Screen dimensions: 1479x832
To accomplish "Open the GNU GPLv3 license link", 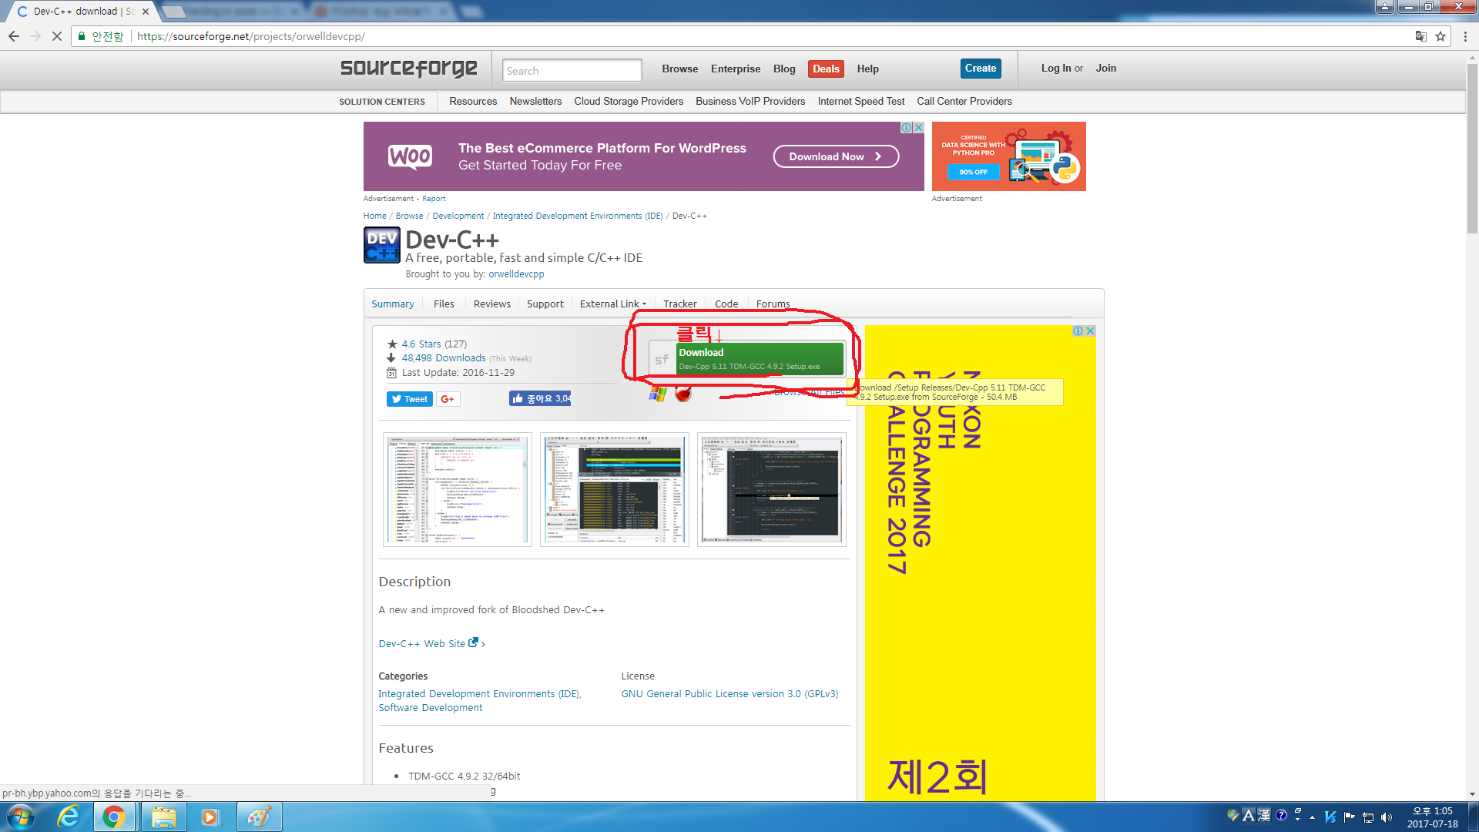I will coord(729,693).
